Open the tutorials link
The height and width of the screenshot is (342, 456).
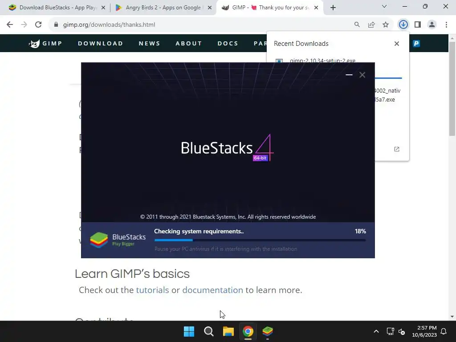[152, 290]
